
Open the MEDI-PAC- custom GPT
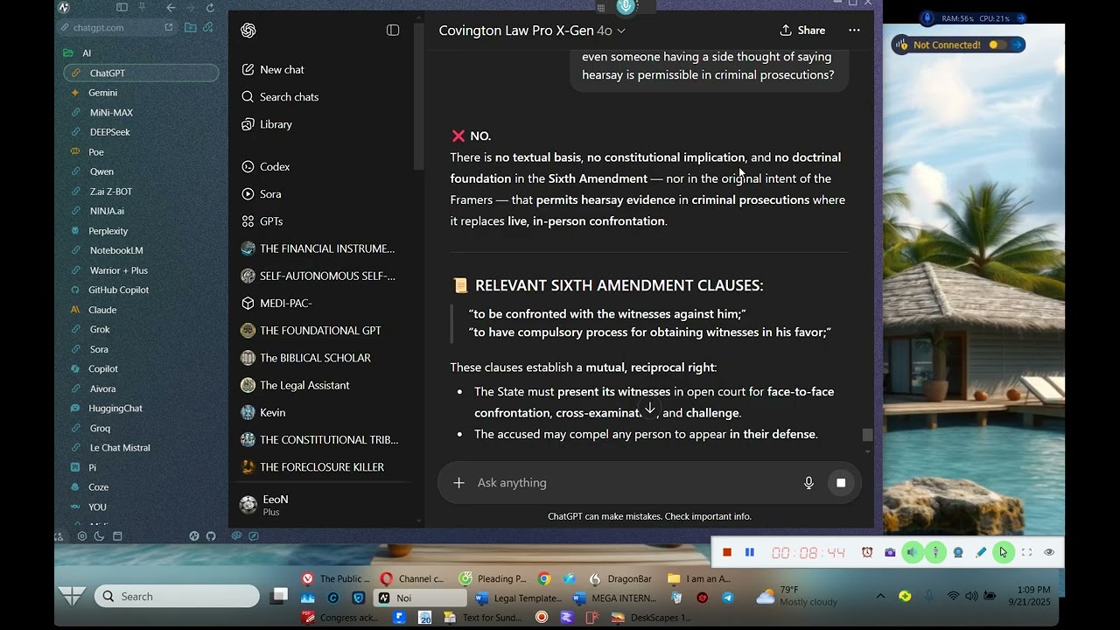[x=286, y=304]
